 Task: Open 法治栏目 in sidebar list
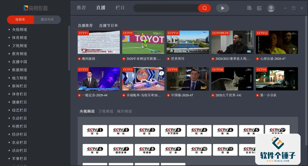coord(20,151)
